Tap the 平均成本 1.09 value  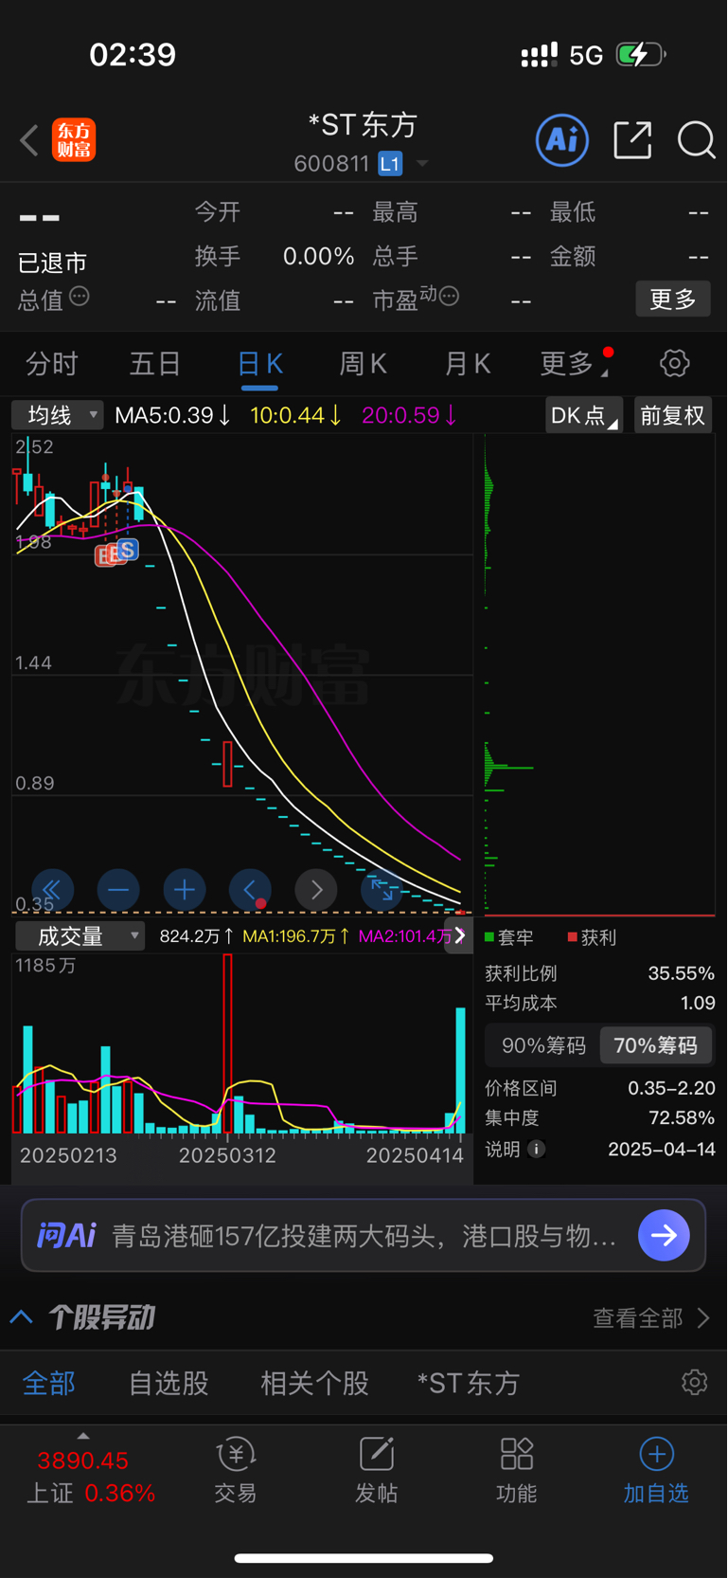point(698,1003)
